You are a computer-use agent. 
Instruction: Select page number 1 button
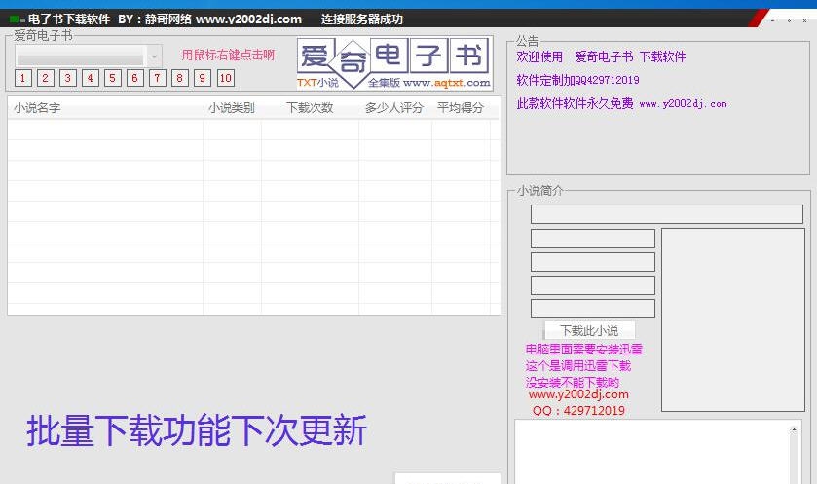click(23, 78)
